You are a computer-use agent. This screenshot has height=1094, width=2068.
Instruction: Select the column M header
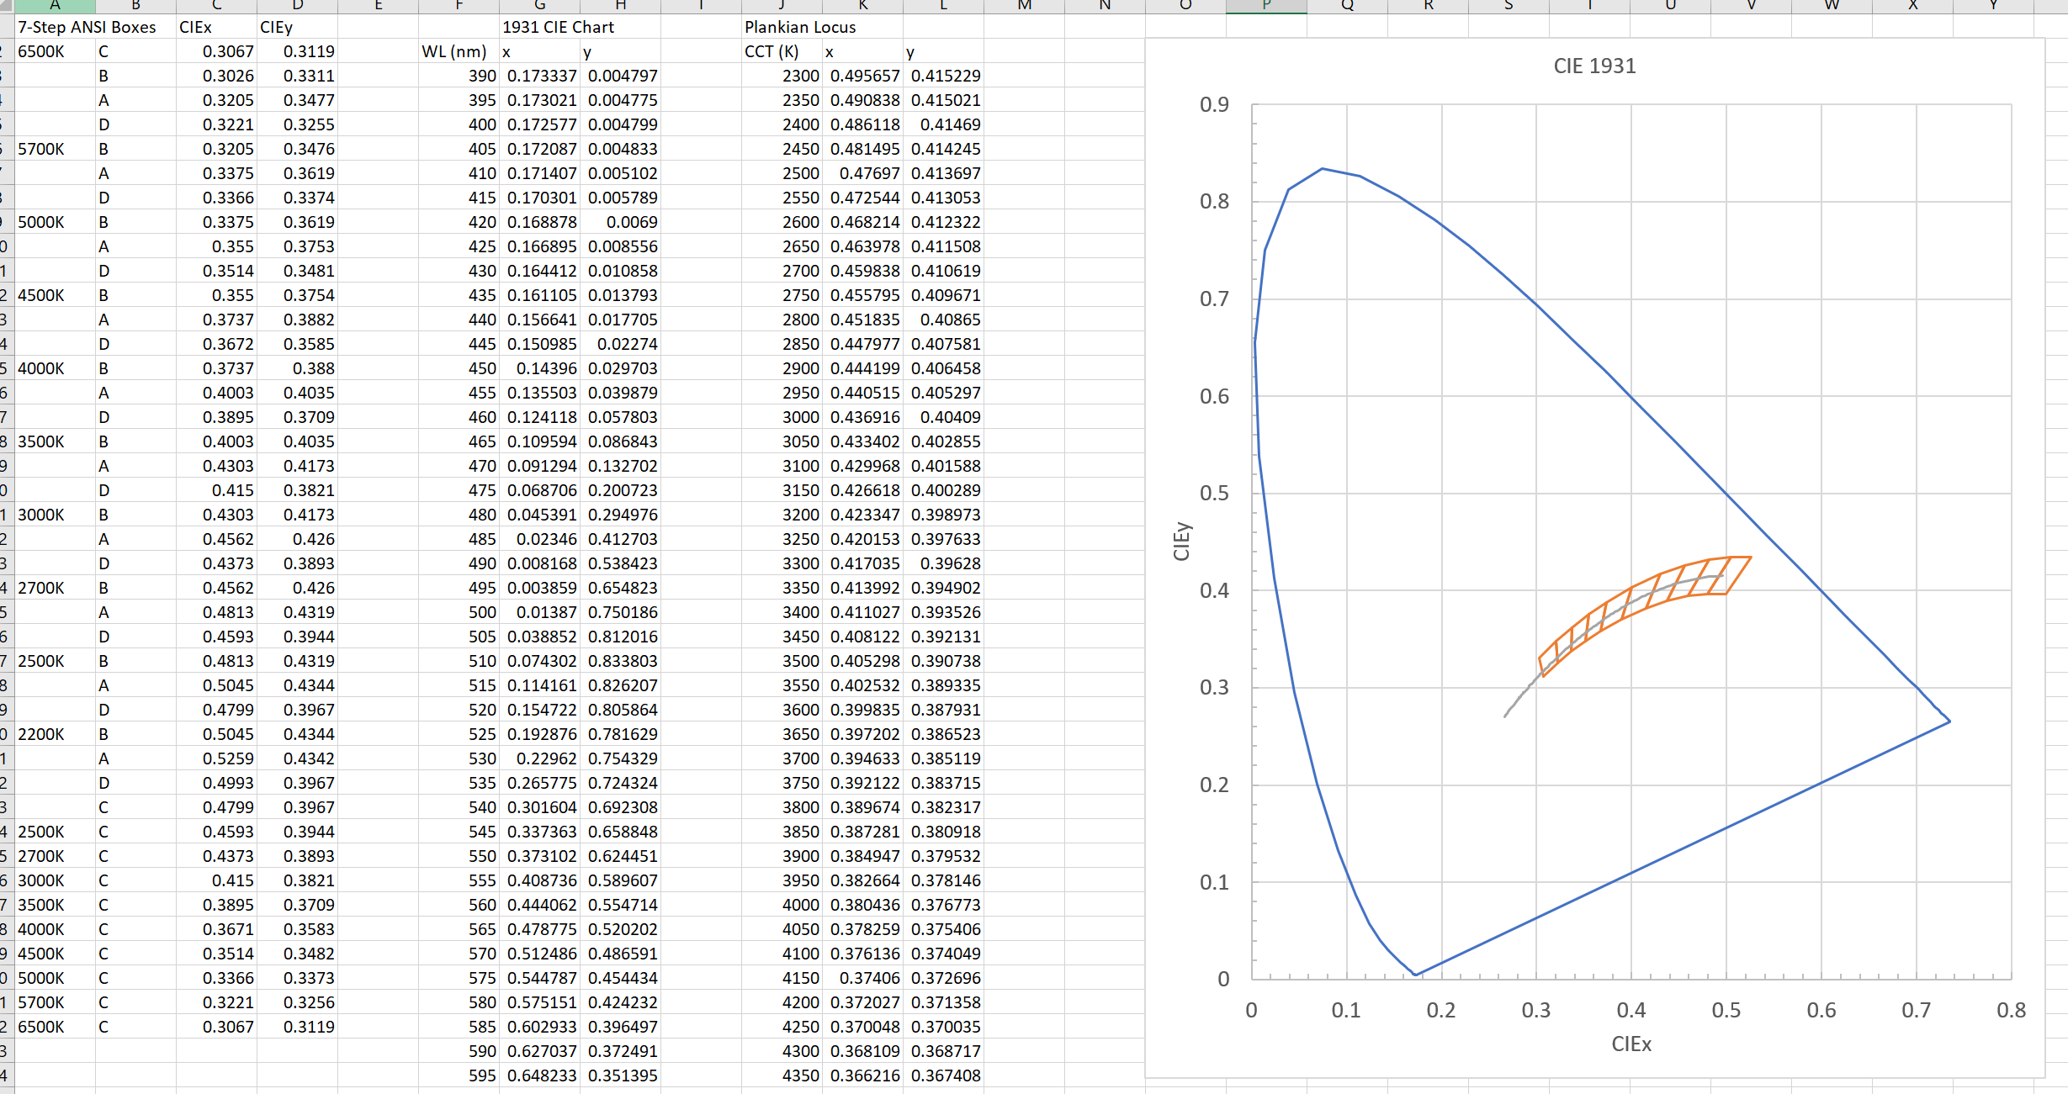pyautogui.click(x=1024, y=6)
